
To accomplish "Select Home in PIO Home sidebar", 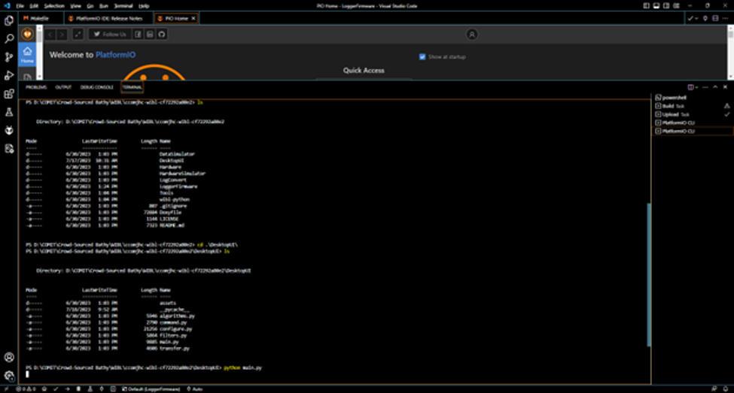I will point(27,55).
